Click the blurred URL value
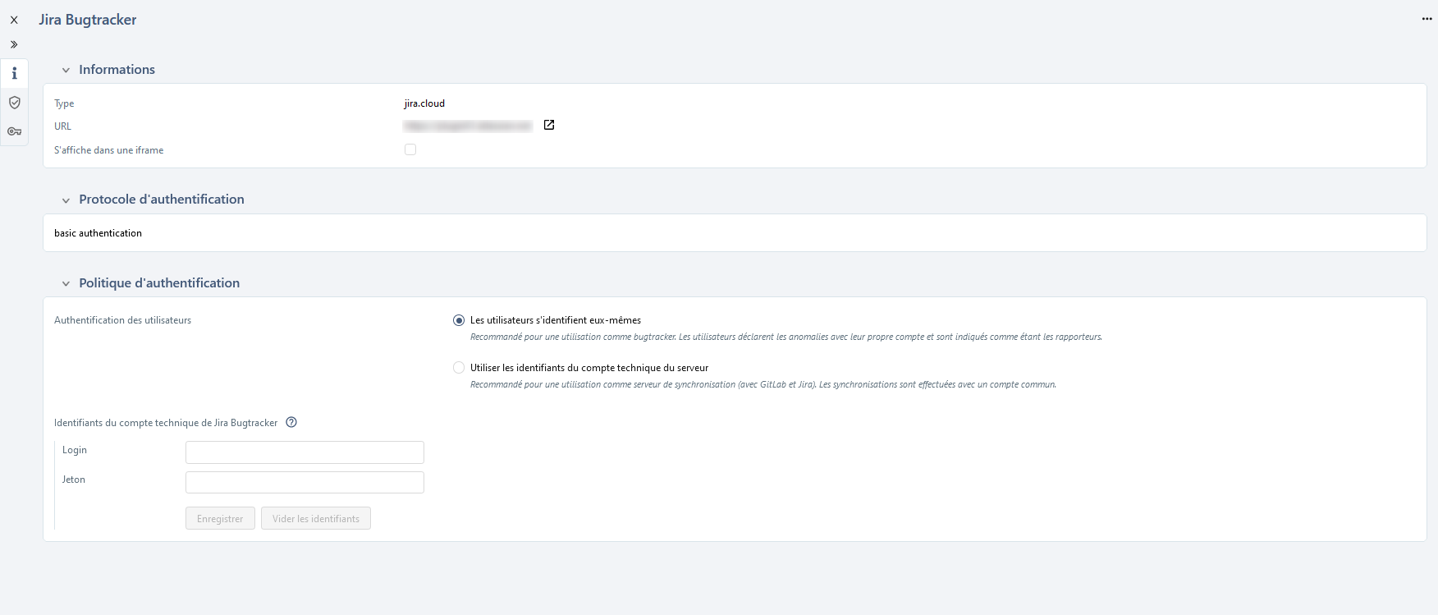This screenshot has width=1438, height=615. coord(468,126)
